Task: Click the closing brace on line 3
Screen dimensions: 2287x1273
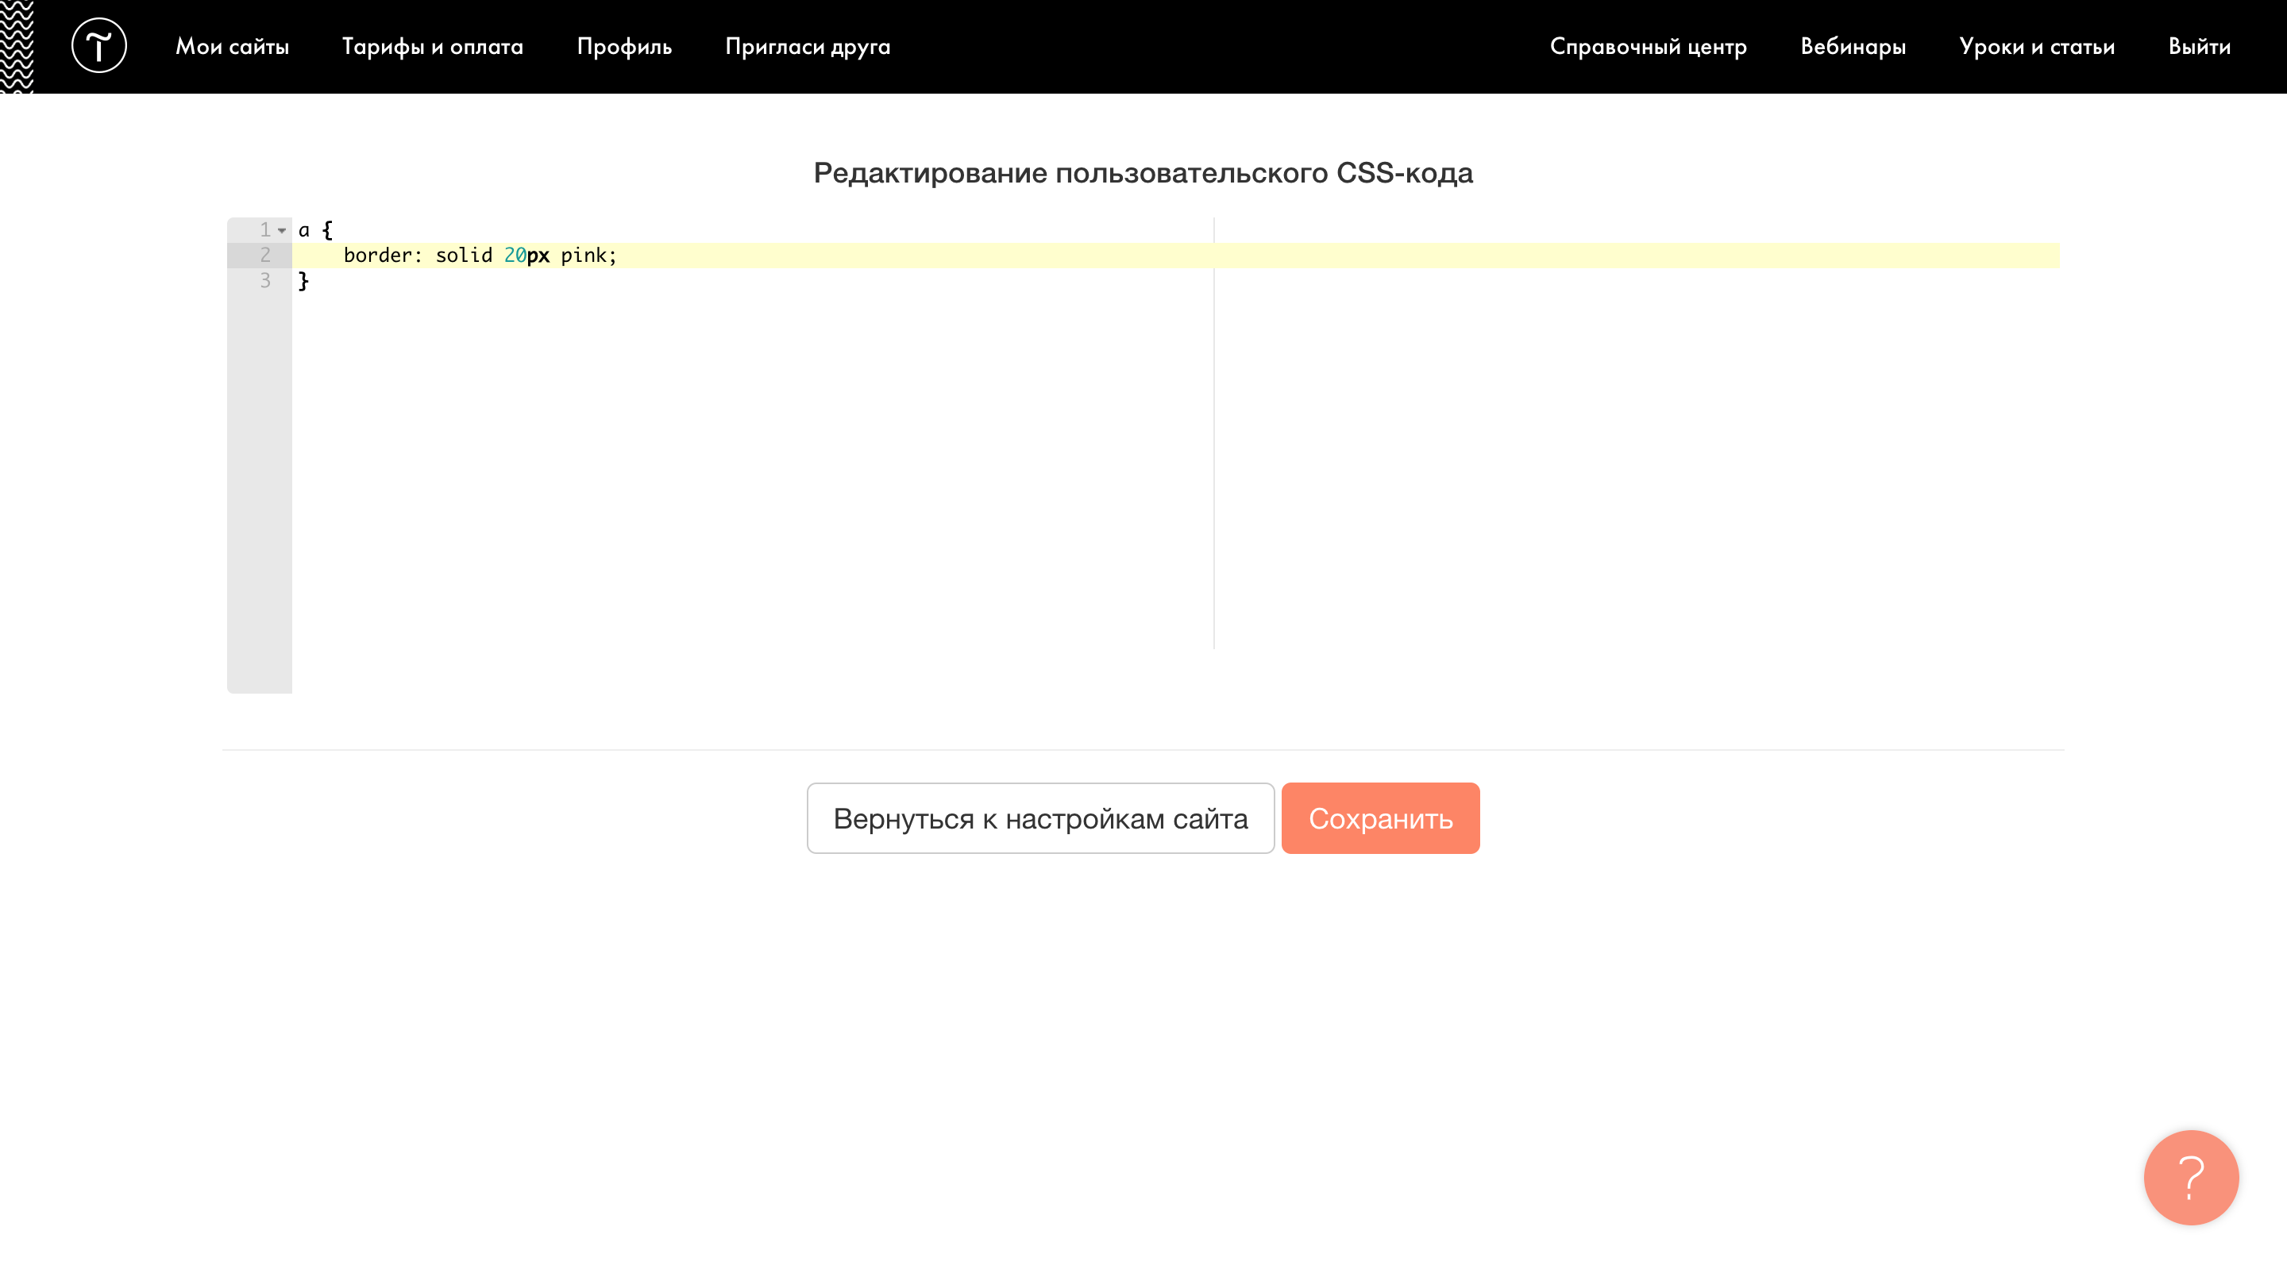Action: point(303,281)
